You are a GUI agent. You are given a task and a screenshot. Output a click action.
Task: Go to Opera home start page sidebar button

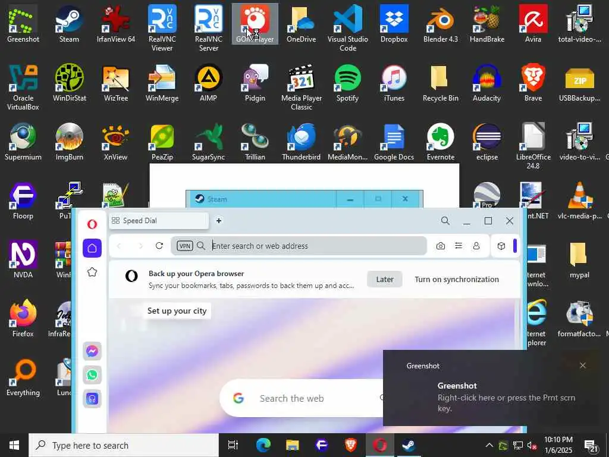pos(92,248)
